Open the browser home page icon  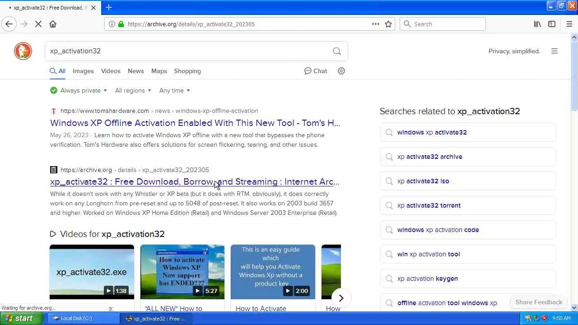pyautogui.click(x=53, y=24)
